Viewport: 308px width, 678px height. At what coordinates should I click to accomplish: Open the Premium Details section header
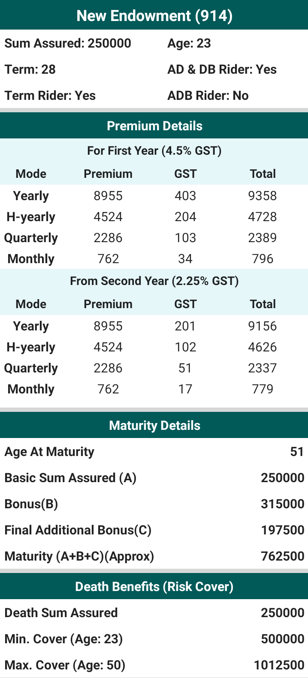[154, 126]
